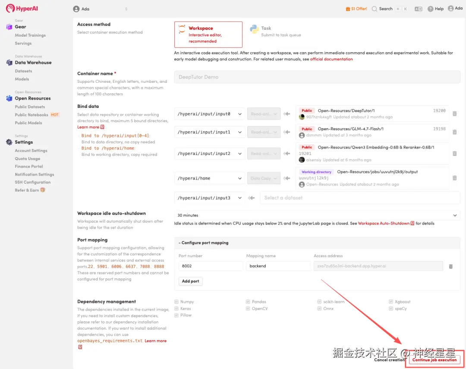Click the Open Resources icon
The width and height of the screenshot is (466, 369).
[9, 98]
